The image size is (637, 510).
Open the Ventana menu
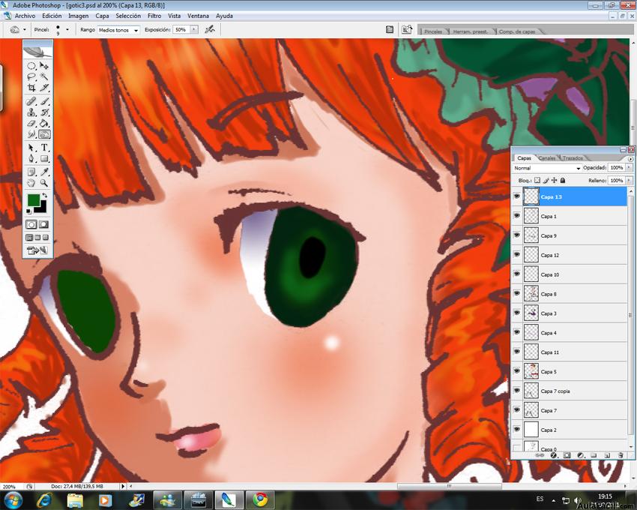tap(198, 16)
